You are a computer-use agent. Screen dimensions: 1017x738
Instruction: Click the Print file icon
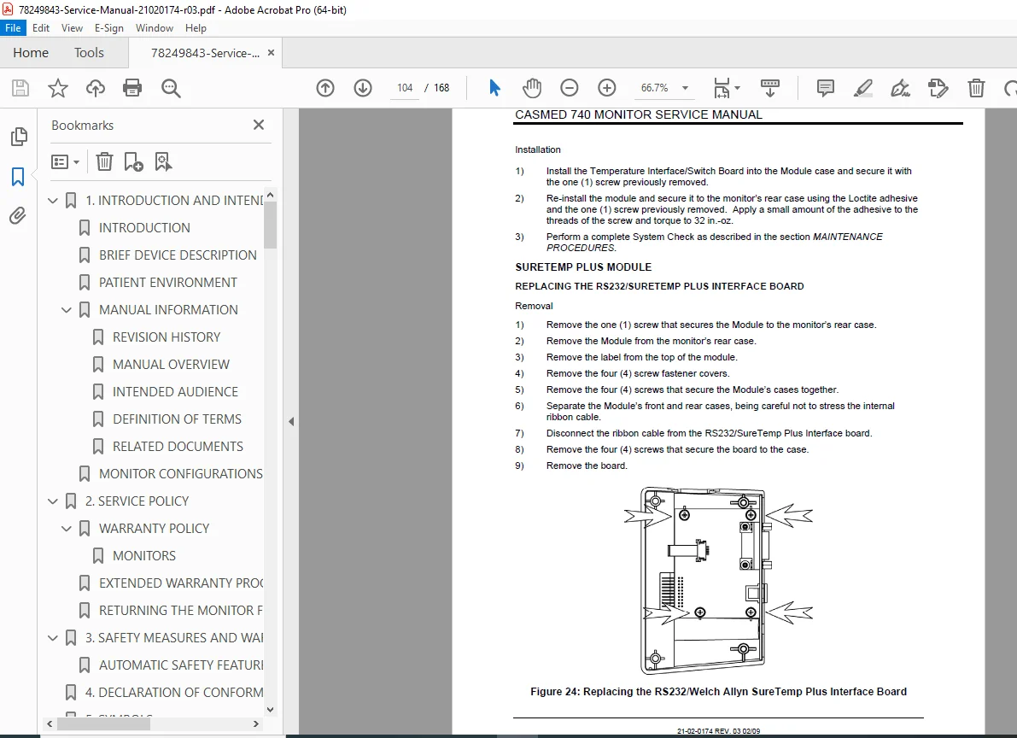(x=132, y=88)
